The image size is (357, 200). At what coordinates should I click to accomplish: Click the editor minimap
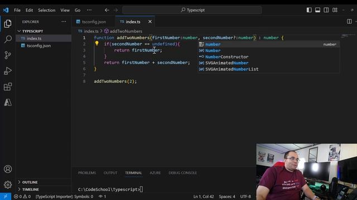click(348, 36)
